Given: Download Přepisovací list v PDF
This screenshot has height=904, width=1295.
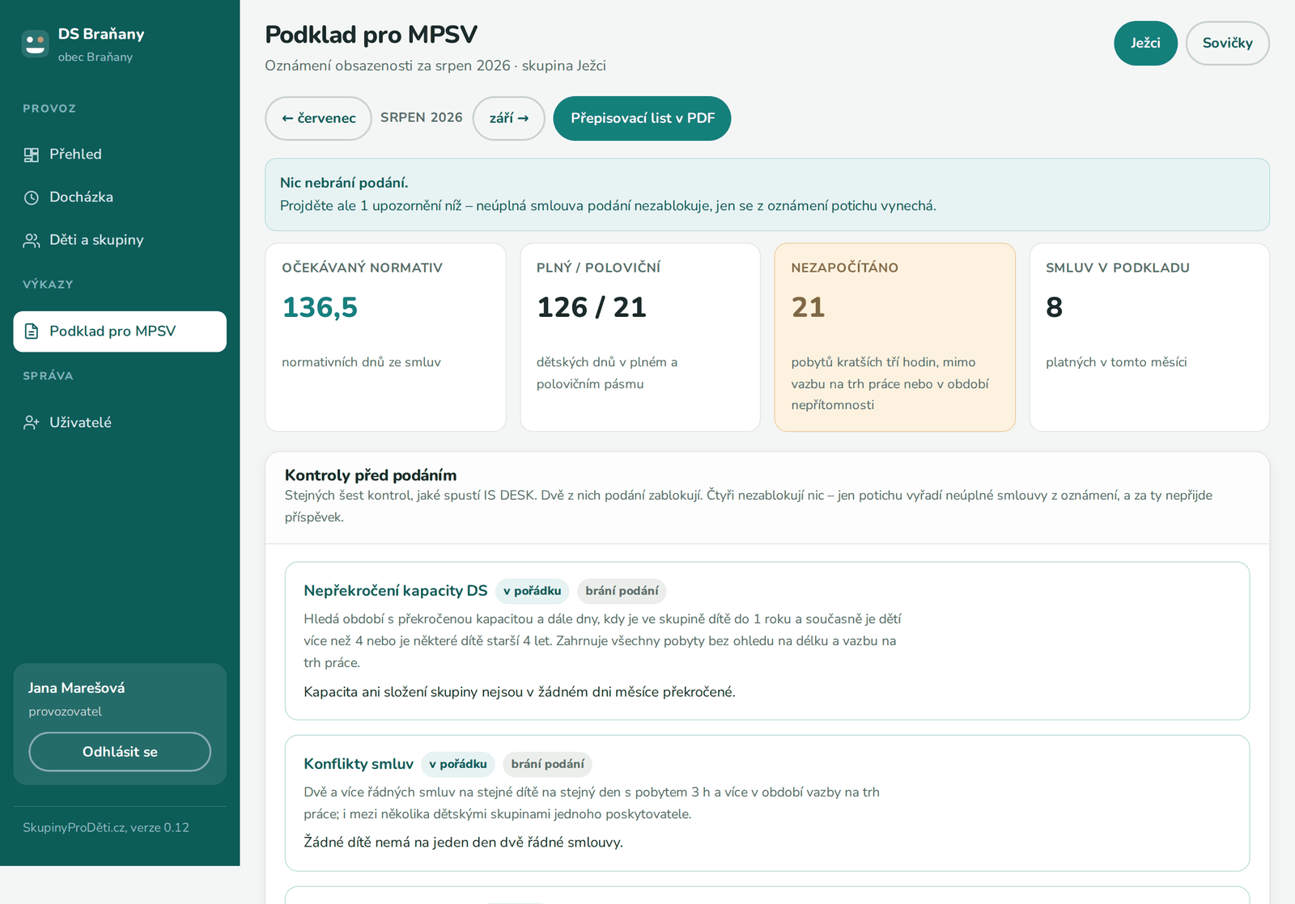Looking at the screenshot, I should pyautogui.click(x=642, y=118).
